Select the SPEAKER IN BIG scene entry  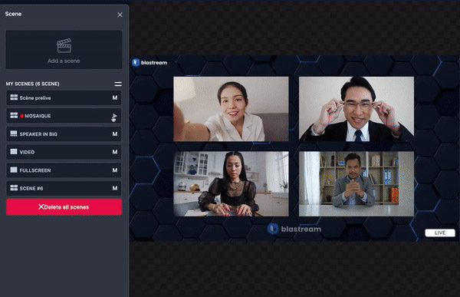point(64,134)
